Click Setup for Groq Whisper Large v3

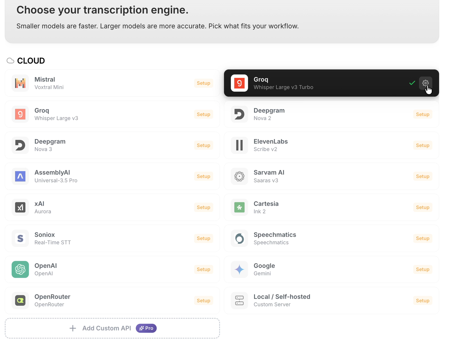(203, 114)
